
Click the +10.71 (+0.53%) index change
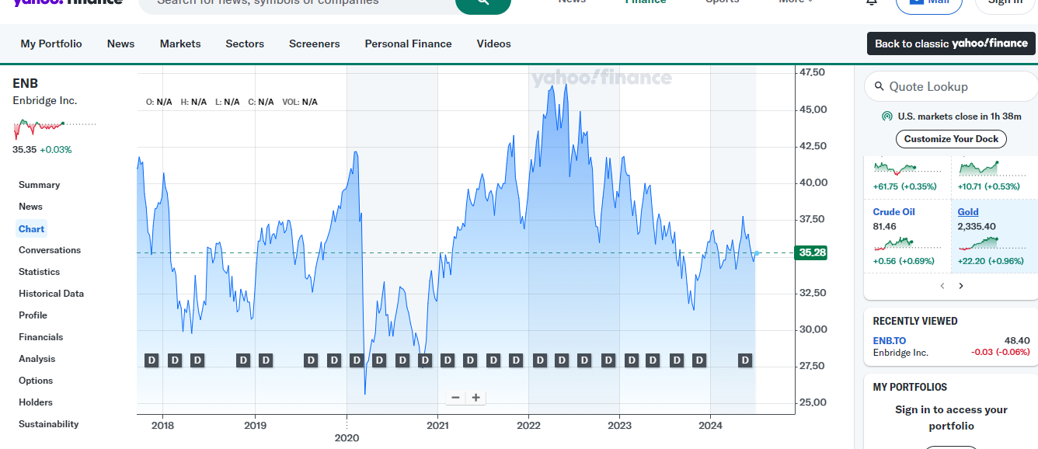989,186
